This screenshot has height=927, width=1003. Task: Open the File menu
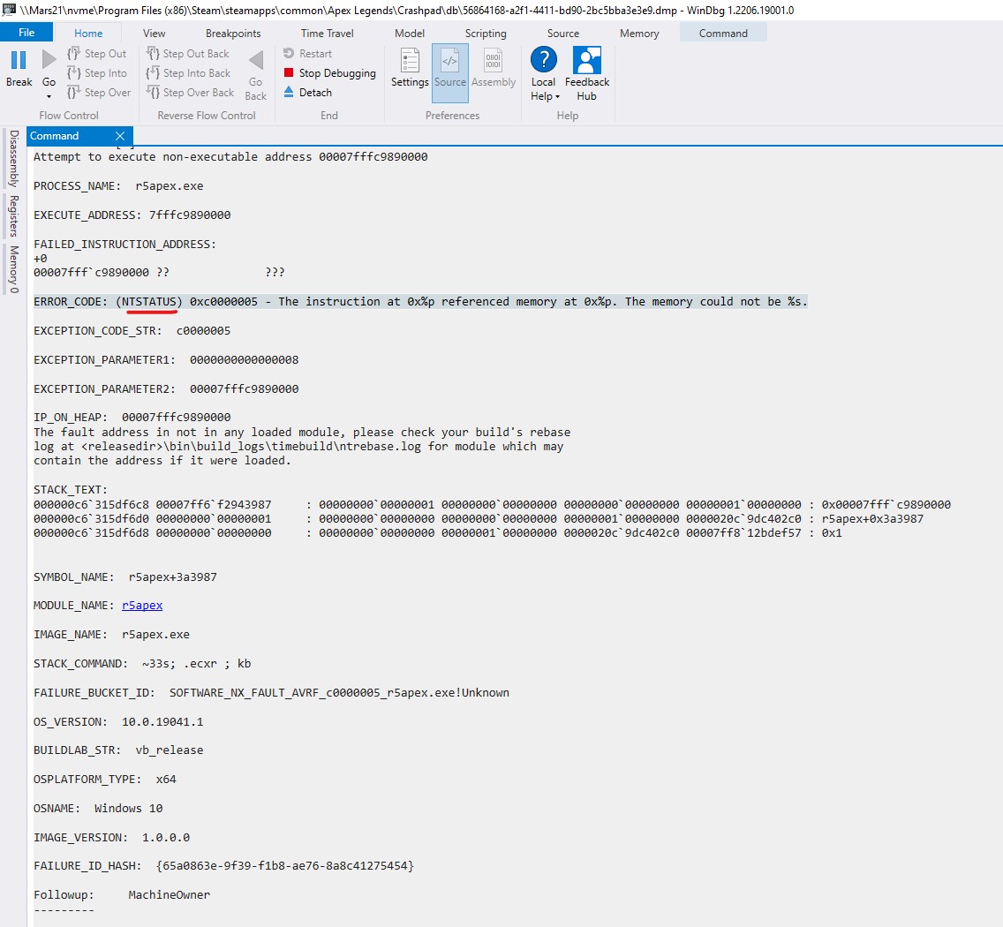[26, 32]
